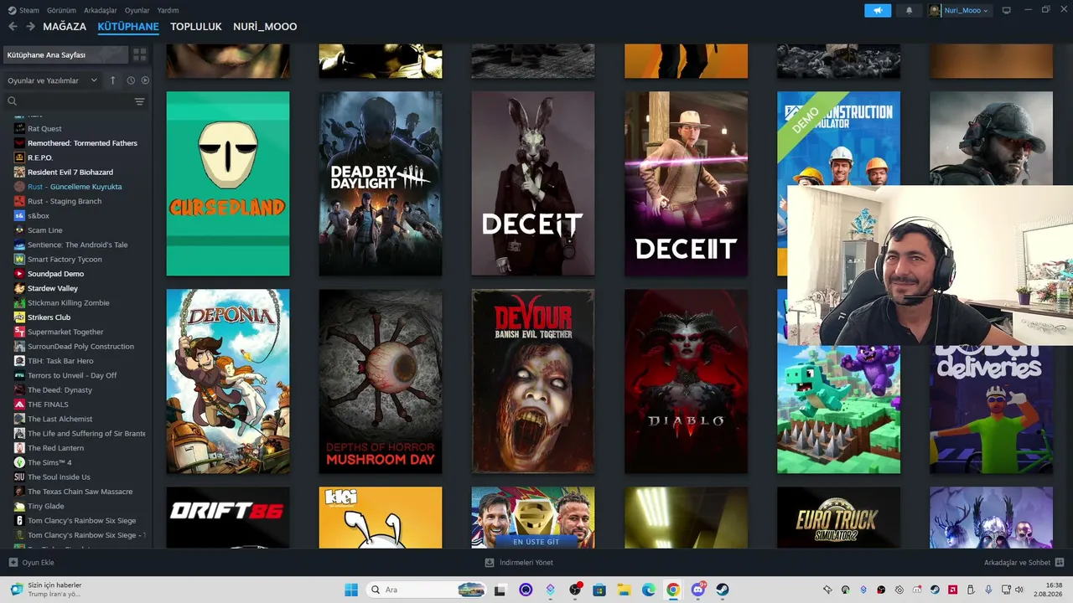Click the Windows taskbar Ara search box
Screen dimensions: 1073x603
click(x=427, y=590)
